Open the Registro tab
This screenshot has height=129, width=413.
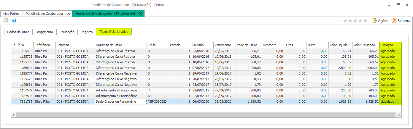[x=87, y=32]
